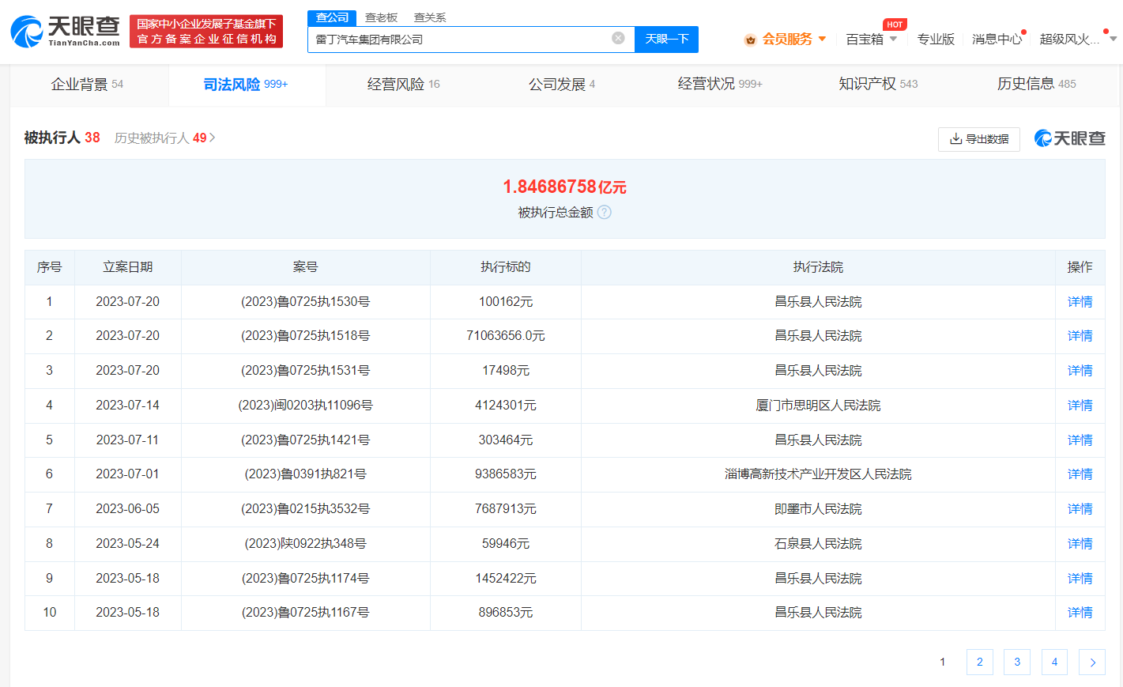Click date 2023-06-05

[127, 509]
